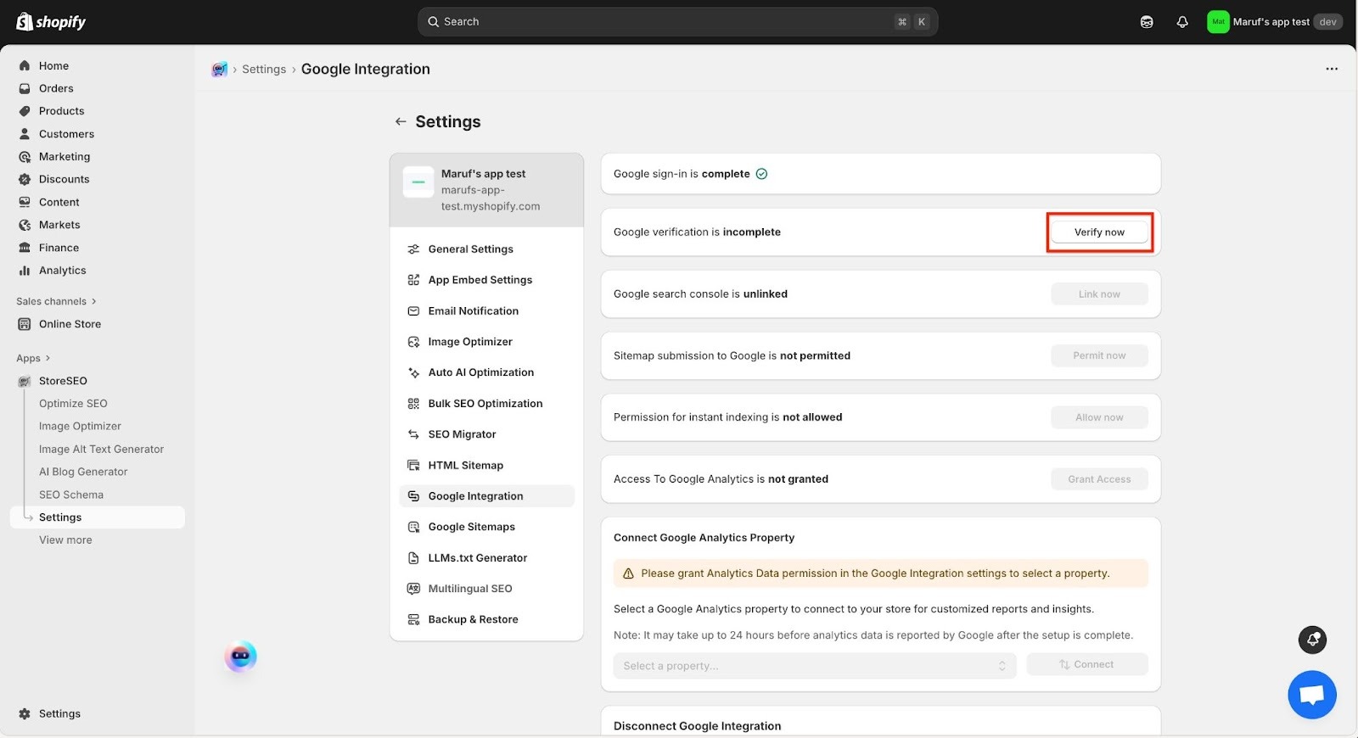Click the back arrow beside Settings heading

point(401,122)
